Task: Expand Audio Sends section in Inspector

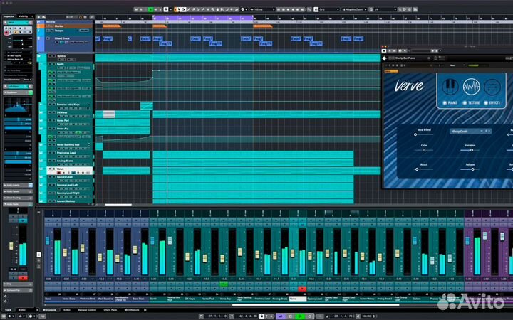Action: pyautogui.click(x=18, y=191)
